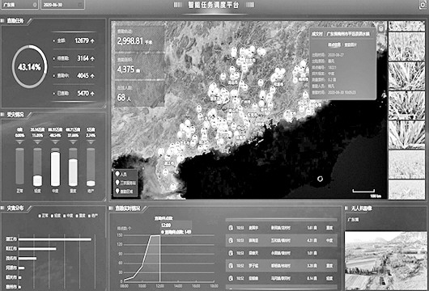Toggle the 人员 marker legend item
Image resolution: width=429 pixels, height=291 pixels.
point(121,174)
